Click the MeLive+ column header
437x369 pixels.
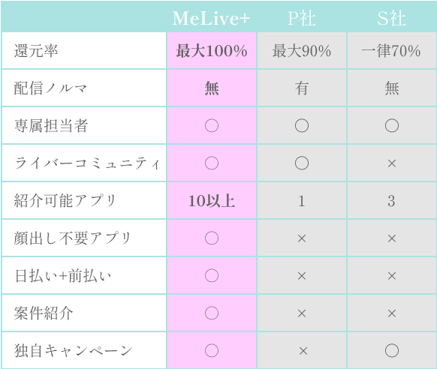click(x=211, y=19)
